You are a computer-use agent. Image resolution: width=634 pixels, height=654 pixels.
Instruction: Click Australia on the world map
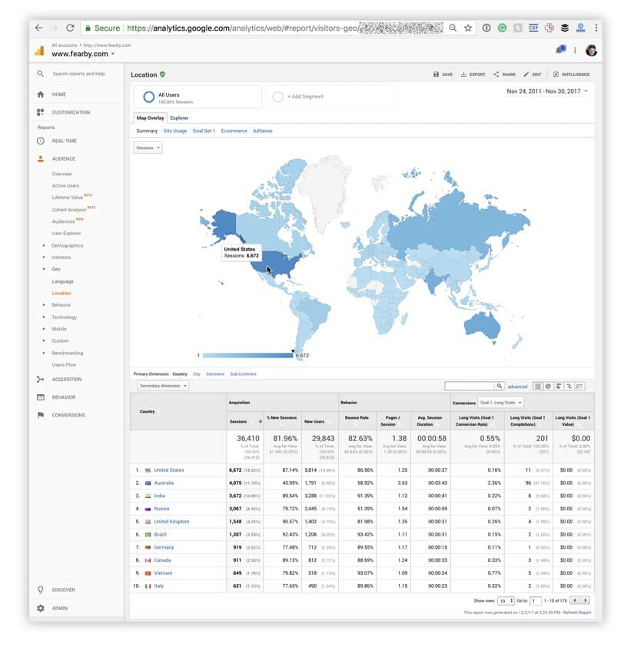pos(482,325)
